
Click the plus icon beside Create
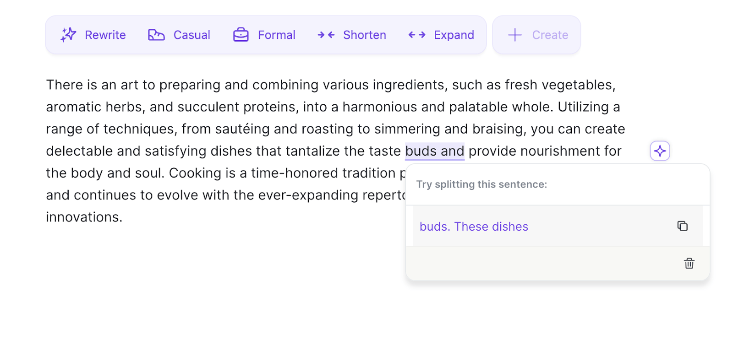[515, 35]
